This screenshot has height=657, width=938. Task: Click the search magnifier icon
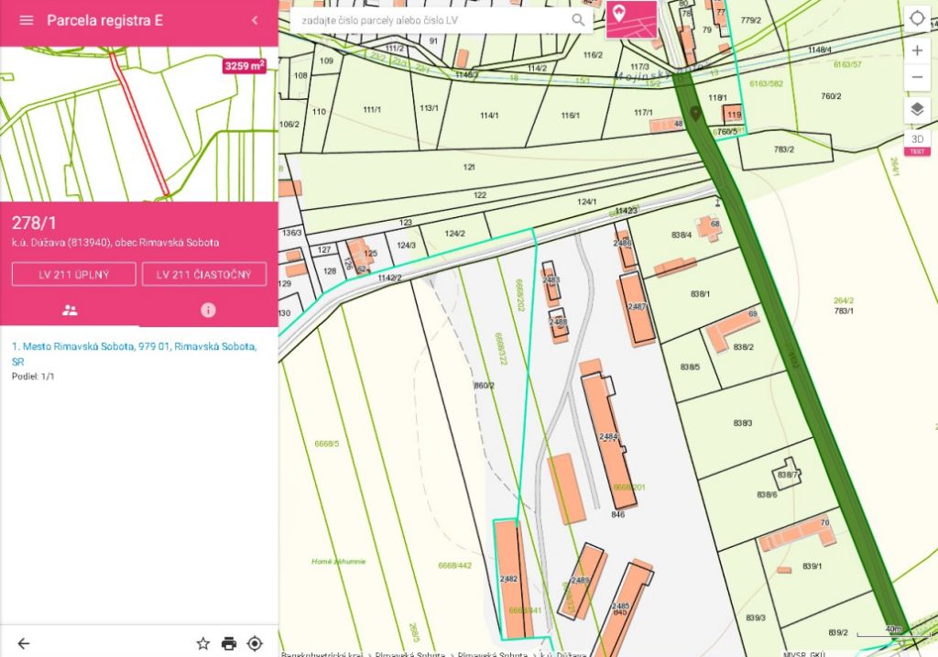tap(578, 19)
